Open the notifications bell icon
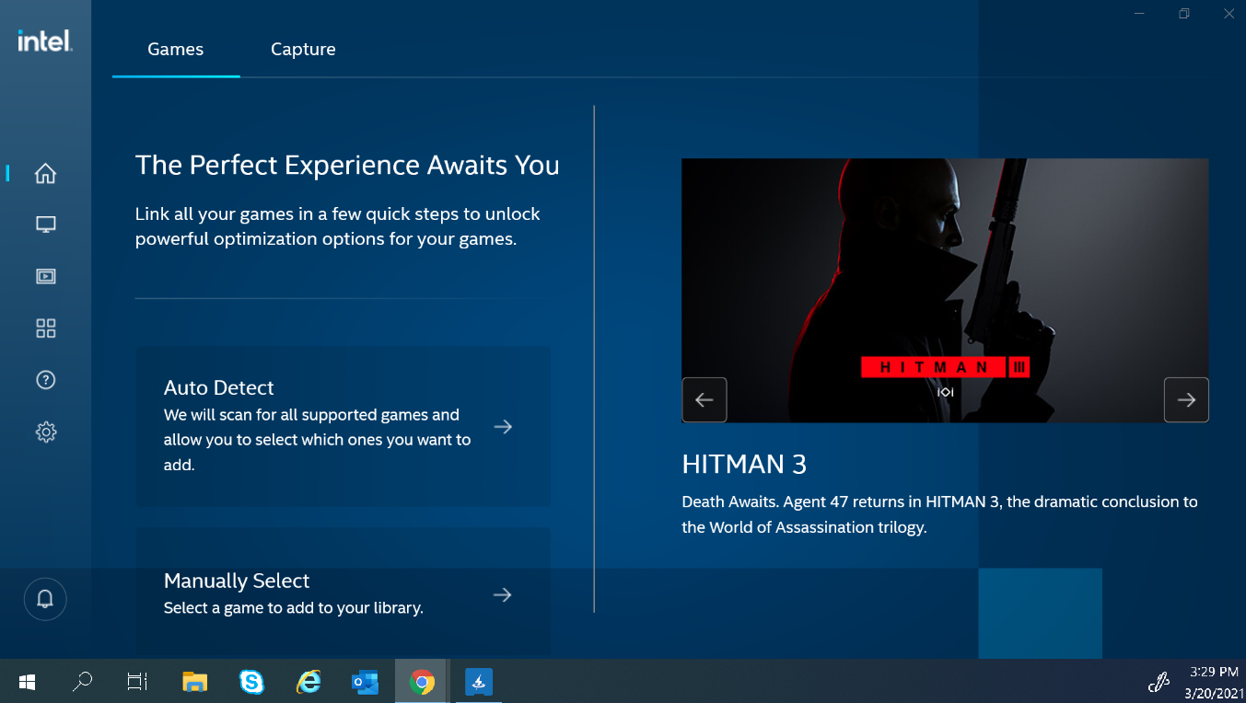Screen dimensions: 1246x703 (x=45, y=599)
